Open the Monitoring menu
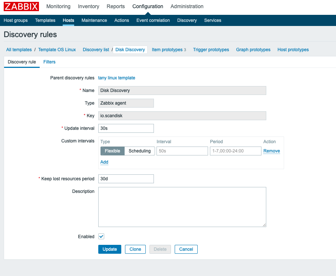 [x=58, y=6]
